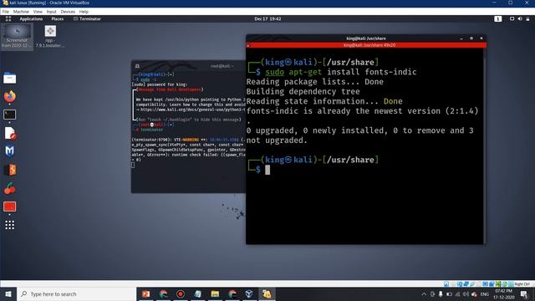The height and width of the screenshot is (301, 535).
Task: Launch Burp Suite from the dock
Action: 9,170
